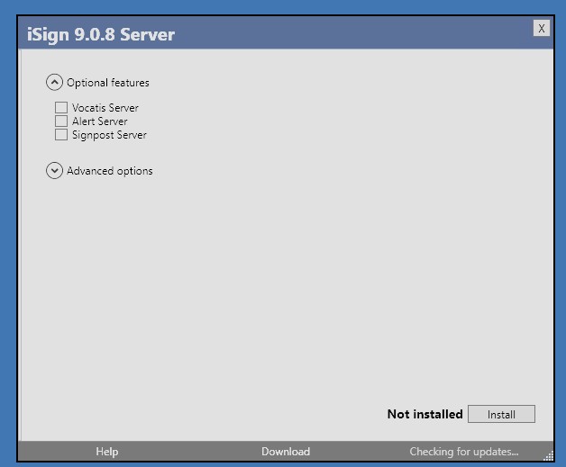The width and height of the screenshot is (566, 467).
Task: Check the Signpost Server option
Action: click(61, 135)
